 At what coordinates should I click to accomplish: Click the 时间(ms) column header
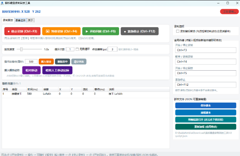[x=34, y=89]
